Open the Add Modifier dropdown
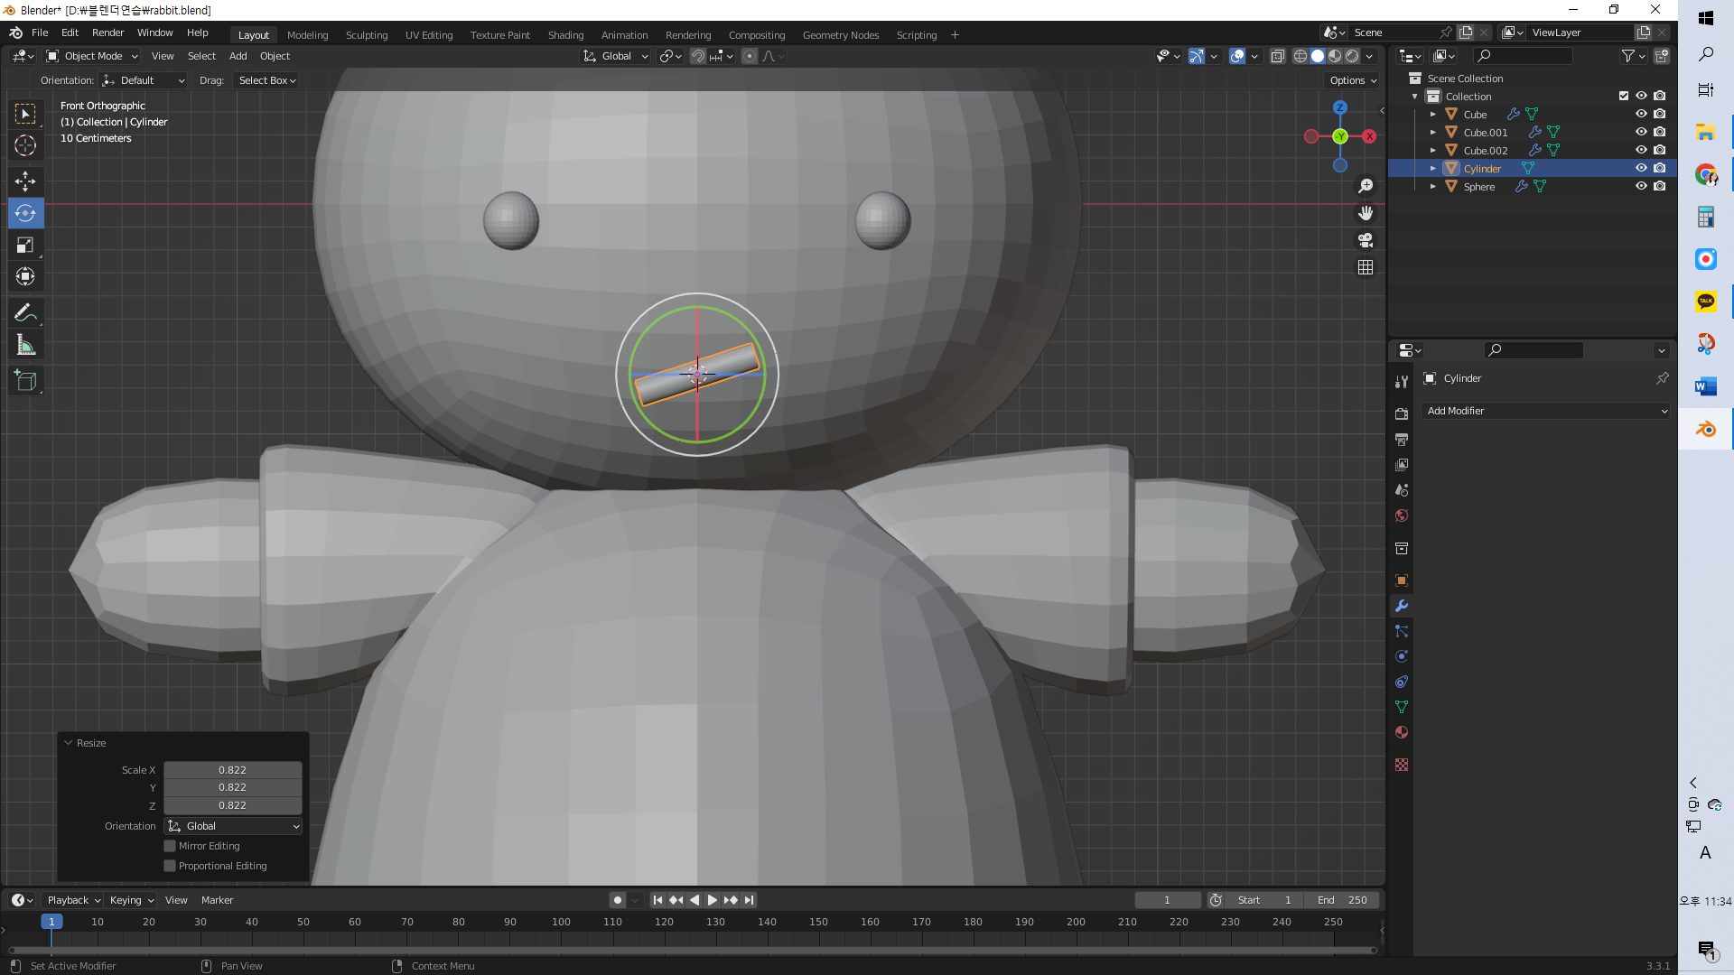This screenshot has height=975, width=1734. (1546, 411)
